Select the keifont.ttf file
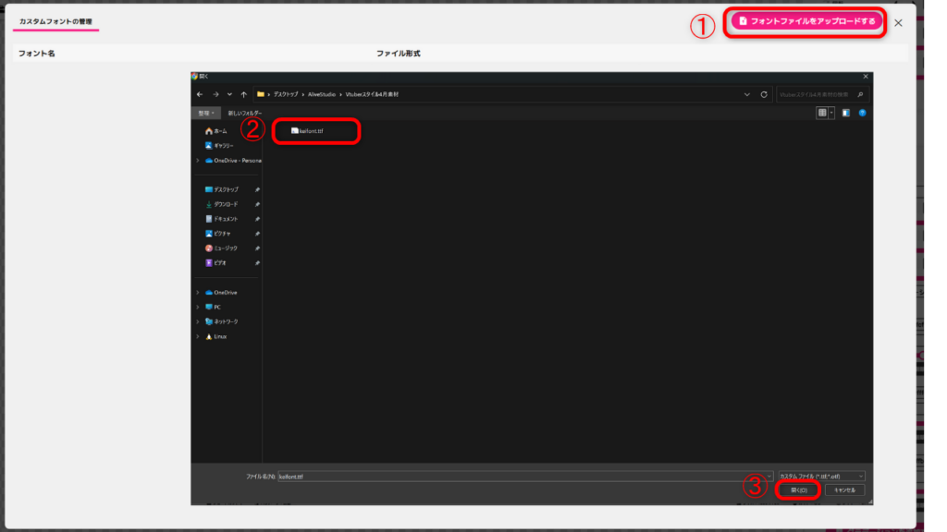 [307, 131]
